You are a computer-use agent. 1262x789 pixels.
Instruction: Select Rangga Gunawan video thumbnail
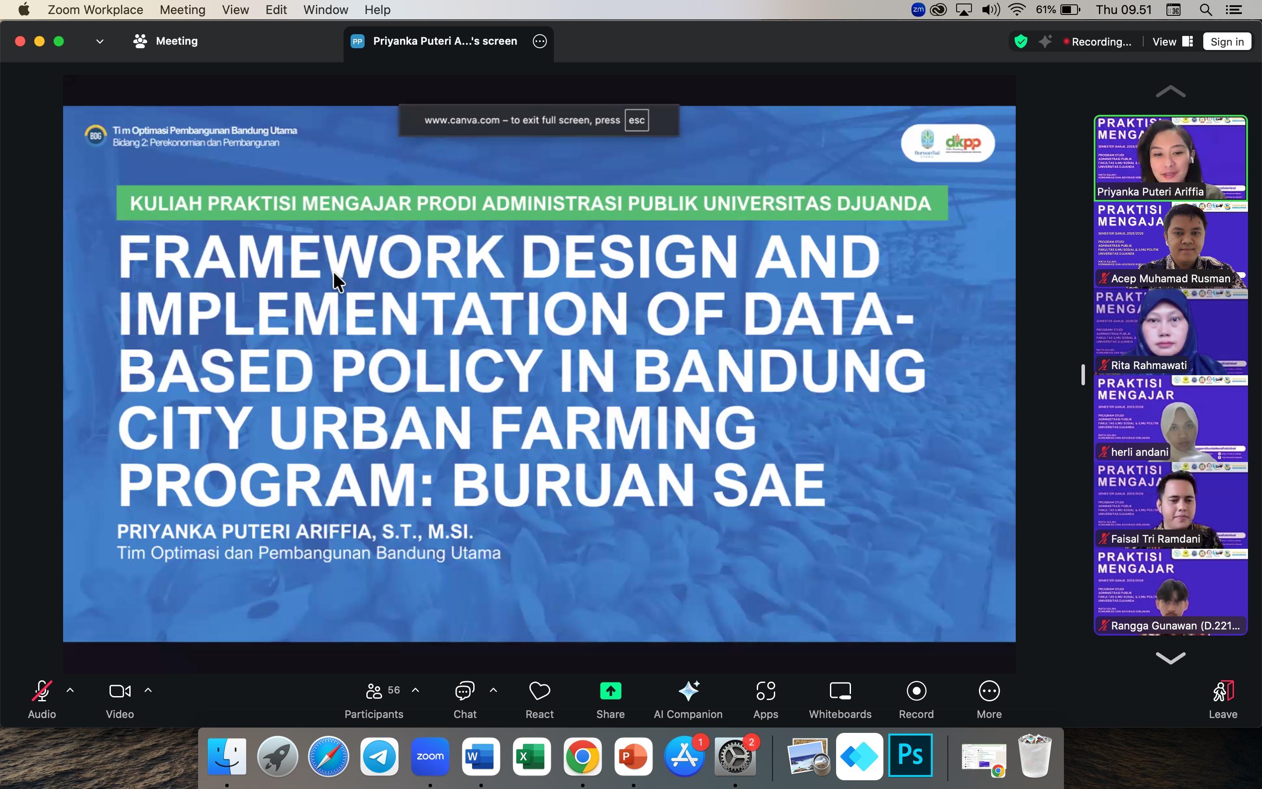pos(1170,592)
